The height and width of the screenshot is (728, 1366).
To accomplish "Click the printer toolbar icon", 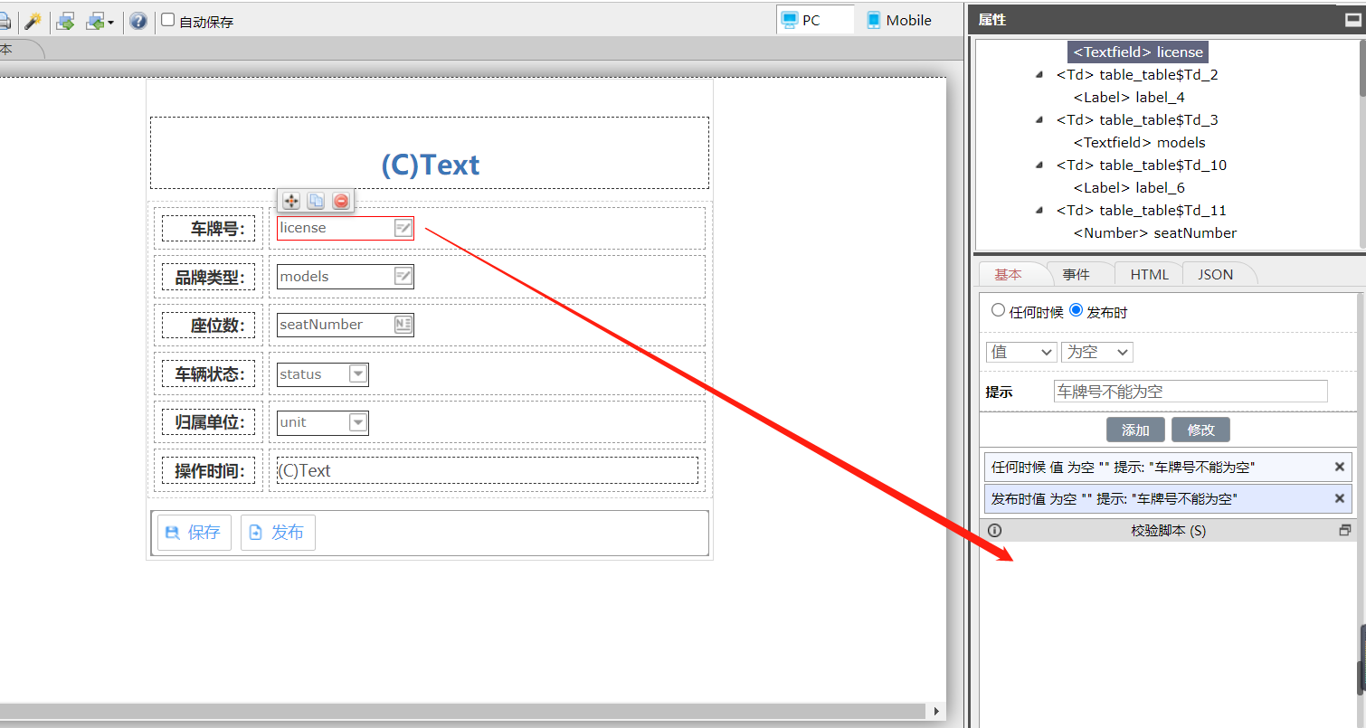I will [x=5, y=21].
